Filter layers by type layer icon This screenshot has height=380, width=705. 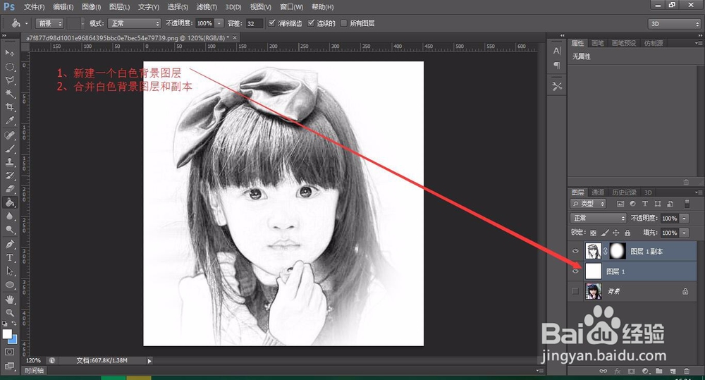click(x=645, y=204)
